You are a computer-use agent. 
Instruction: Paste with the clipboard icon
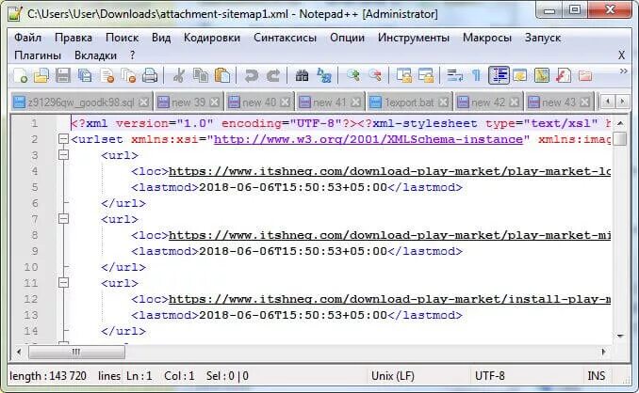[222, 75]
